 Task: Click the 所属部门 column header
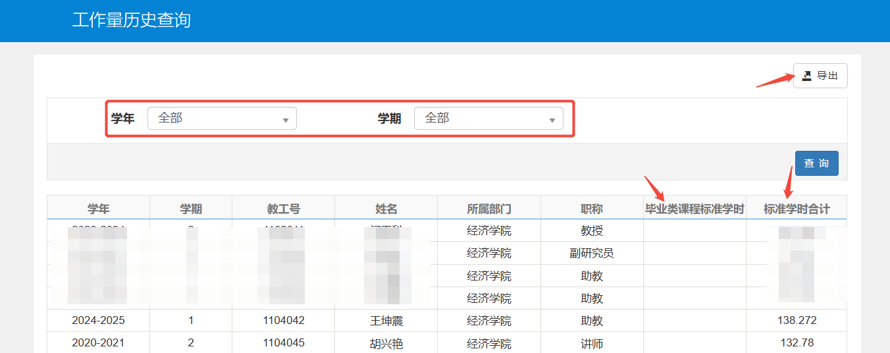488,209
